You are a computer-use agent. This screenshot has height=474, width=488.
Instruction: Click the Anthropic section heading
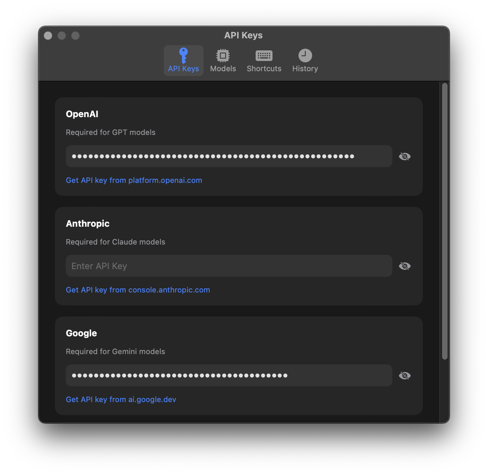[x=88, y=224]
